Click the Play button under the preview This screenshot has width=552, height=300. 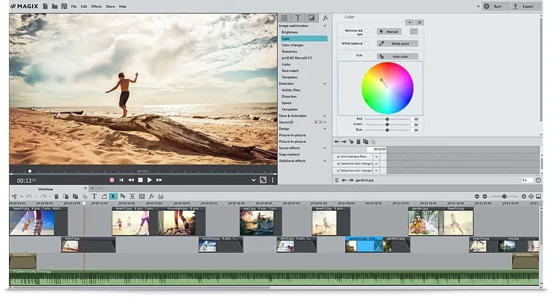point(150,180)
